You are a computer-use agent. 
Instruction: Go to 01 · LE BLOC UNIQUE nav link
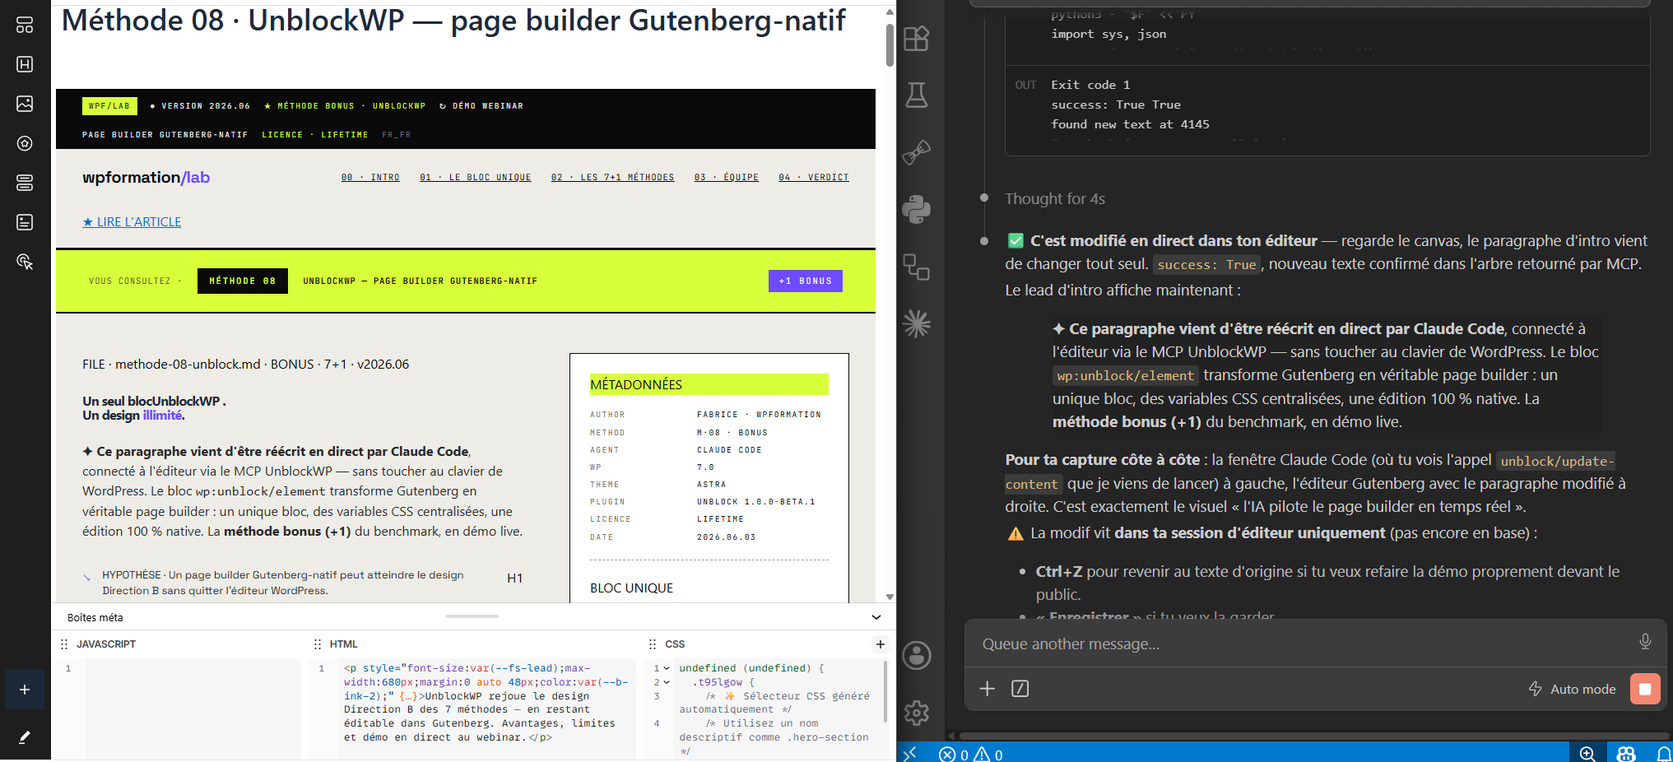(476, 178)
